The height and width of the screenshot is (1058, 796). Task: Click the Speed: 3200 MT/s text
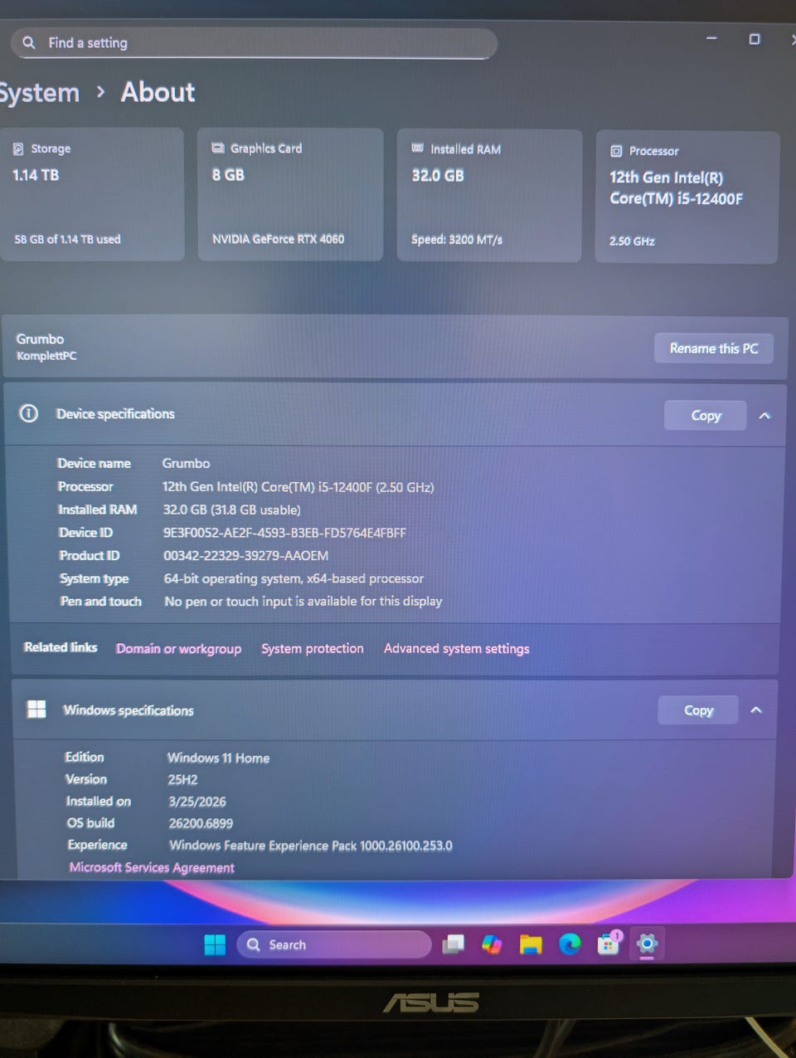pyautogui.click(x=457, y=240)
